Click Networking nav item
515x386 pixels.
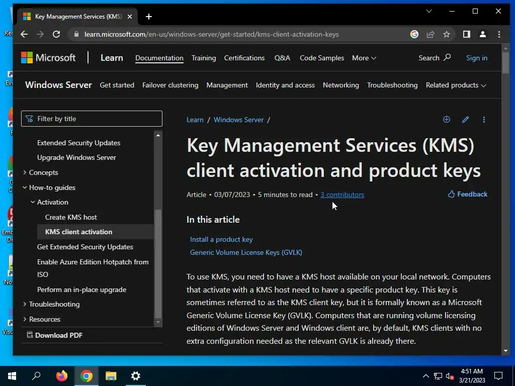[x=340, y=85]
